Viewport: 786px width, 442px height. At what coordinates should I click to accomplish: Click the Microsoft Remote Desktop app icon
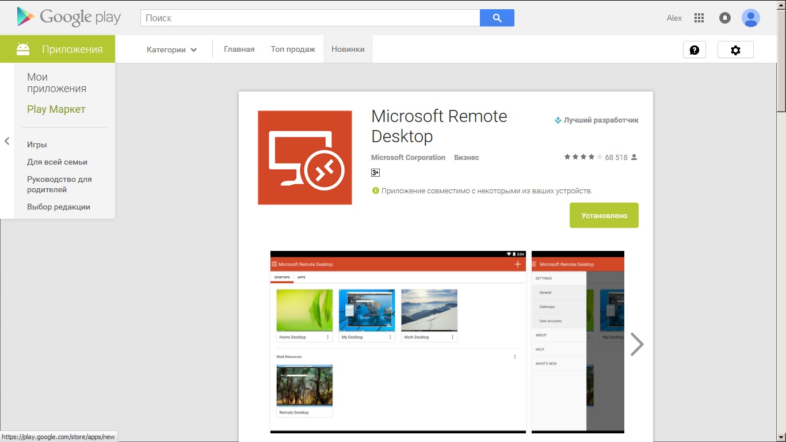pos(305,158)
